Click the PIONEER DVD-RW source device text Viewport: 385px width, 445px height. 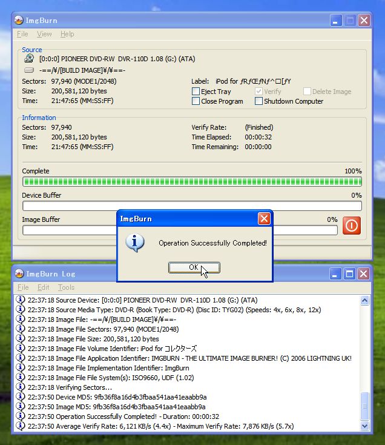point(117,59)
